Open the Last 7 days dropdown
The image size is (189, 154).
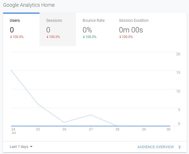coord(21,147)
